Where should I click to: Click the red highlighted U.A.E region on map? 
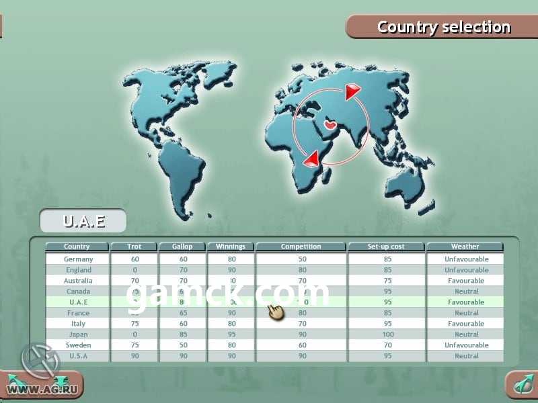pos(330,125)
